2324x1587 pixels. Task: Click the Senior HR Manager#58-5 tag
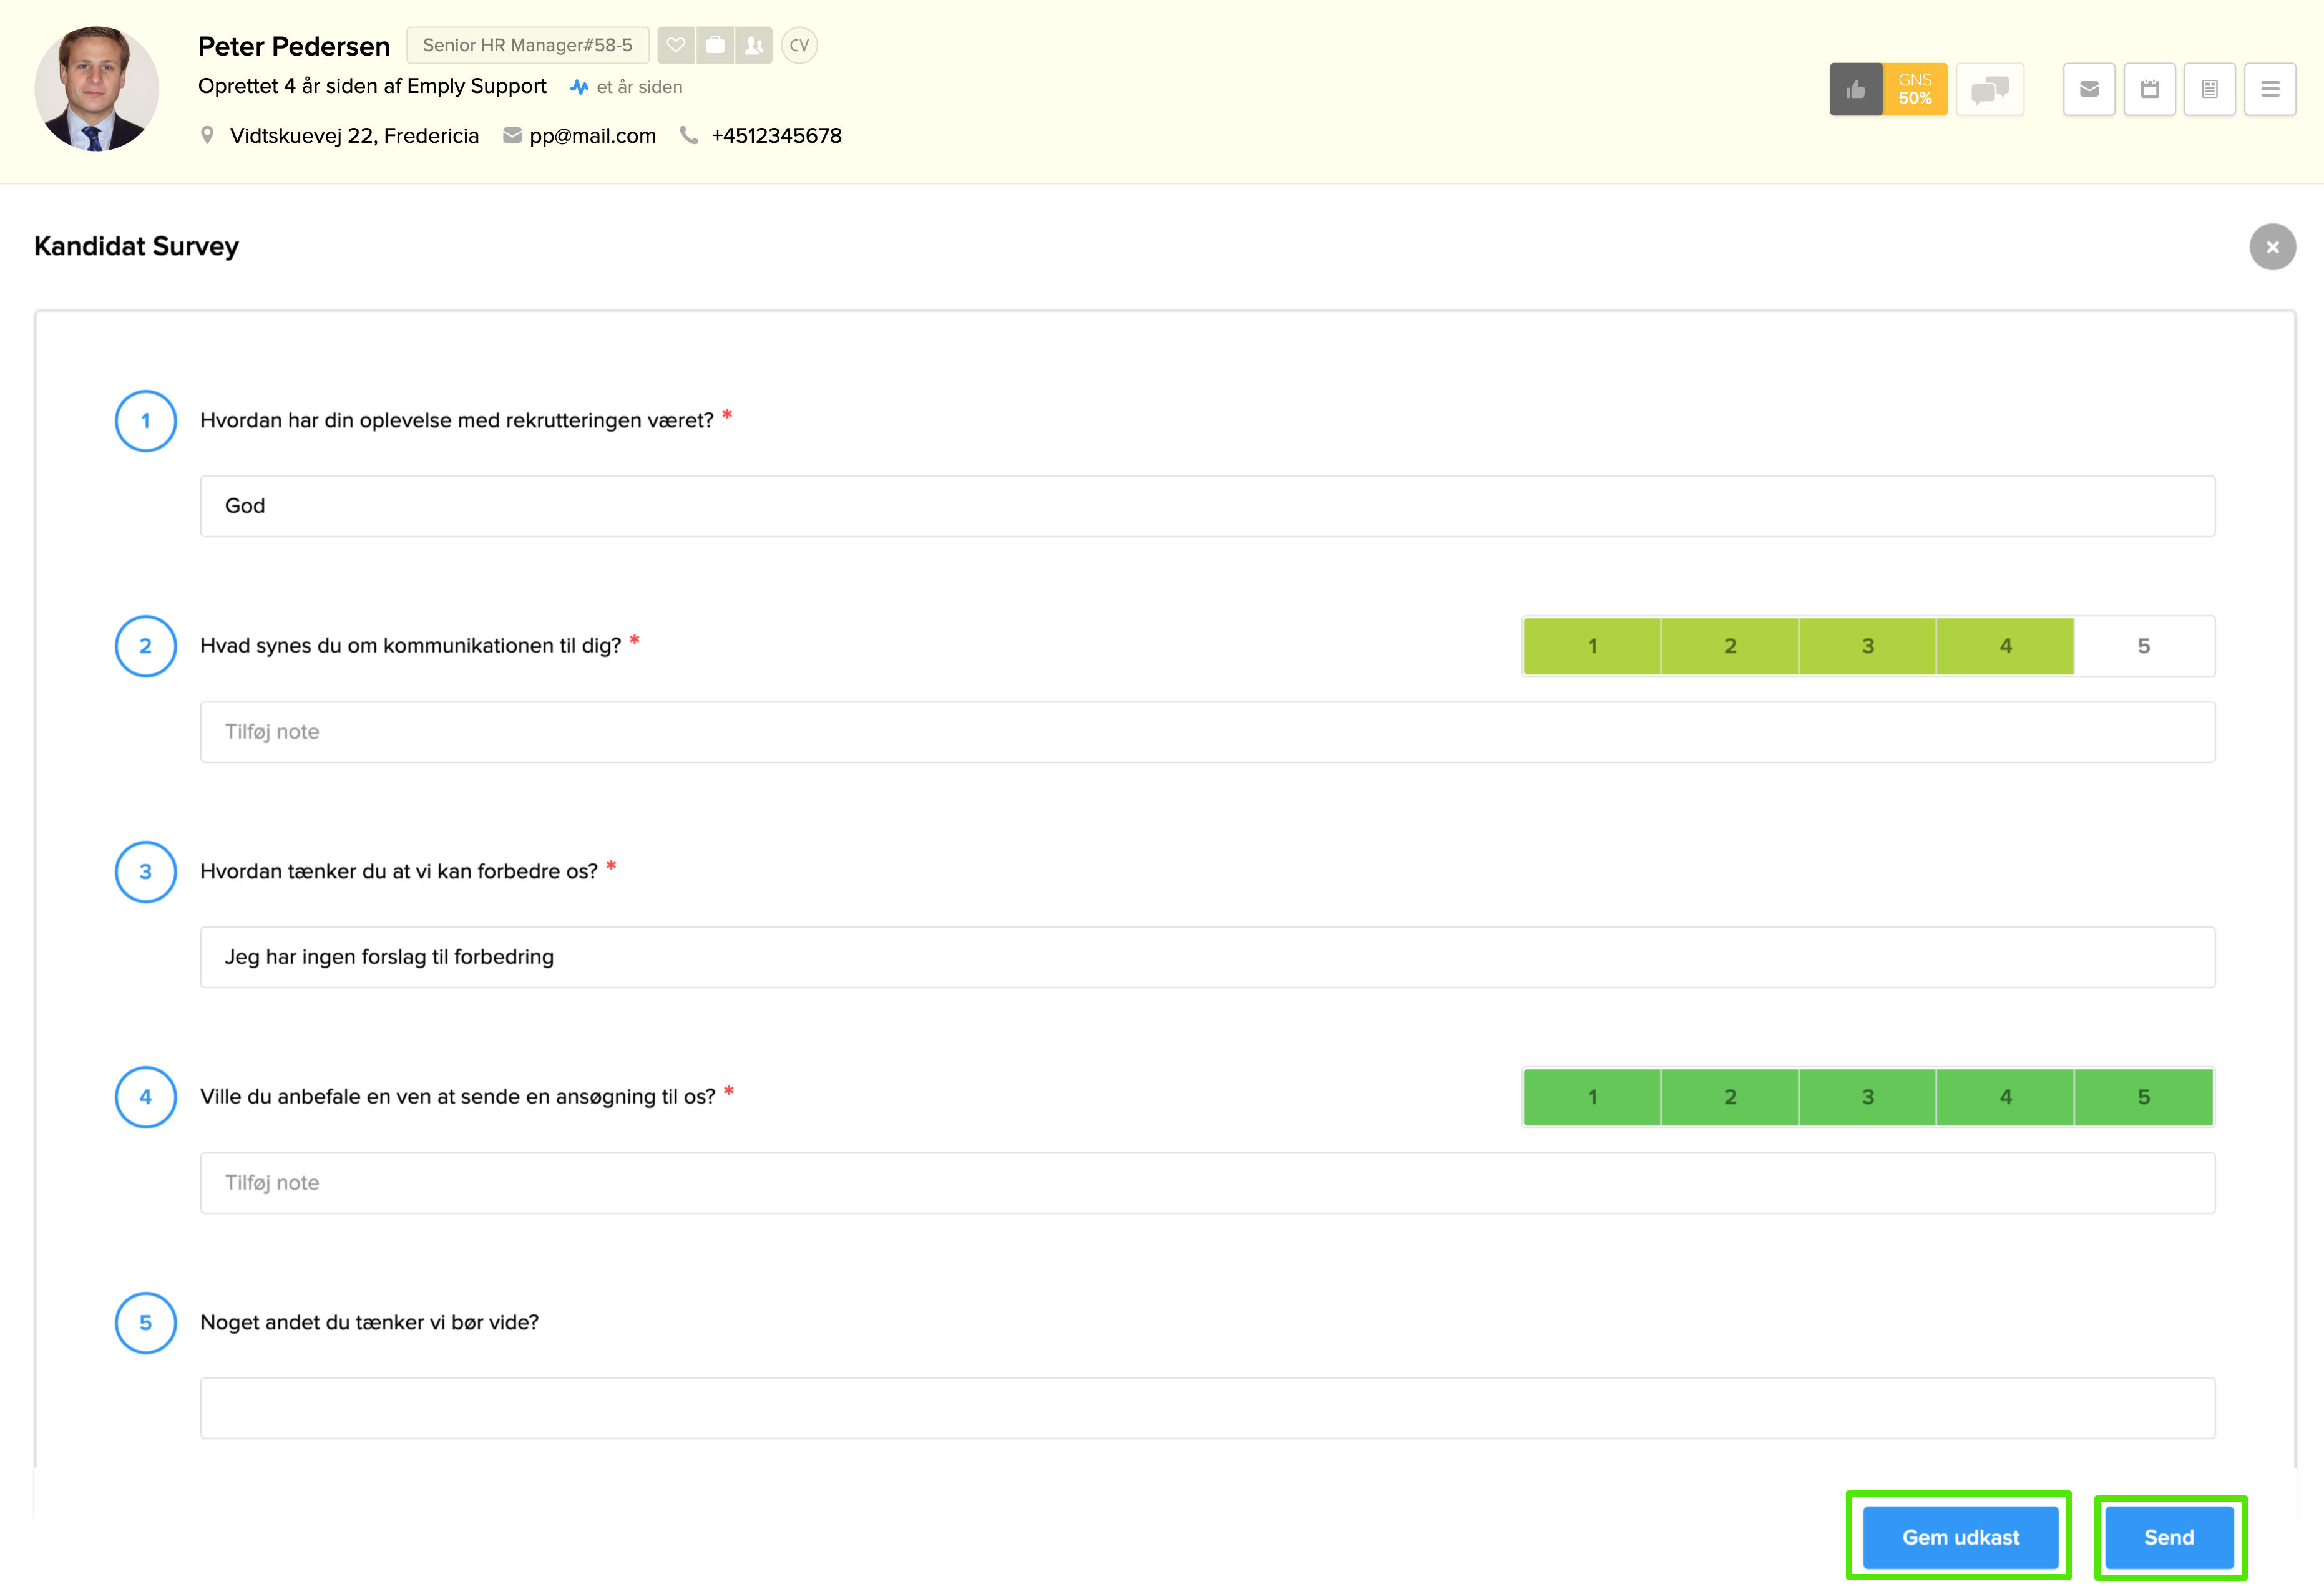click(x=527, y=45)
